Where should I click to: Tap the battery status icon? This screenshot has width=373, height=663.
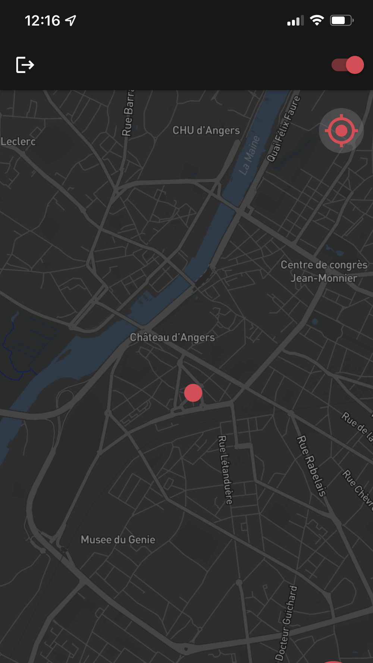point(342,21)
